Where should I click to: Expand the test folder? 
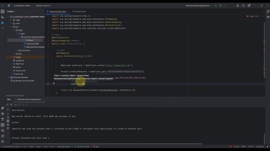(14, 54)
